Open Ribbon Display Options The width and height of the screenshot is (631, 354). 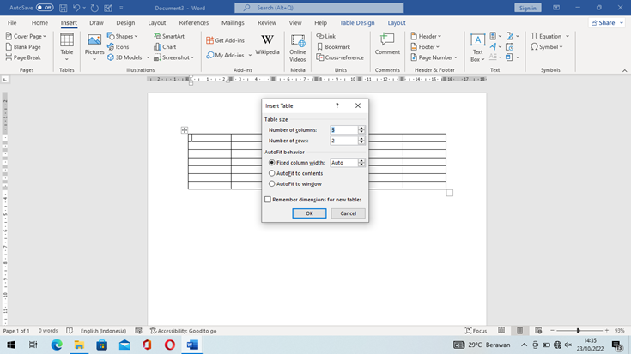556,8
